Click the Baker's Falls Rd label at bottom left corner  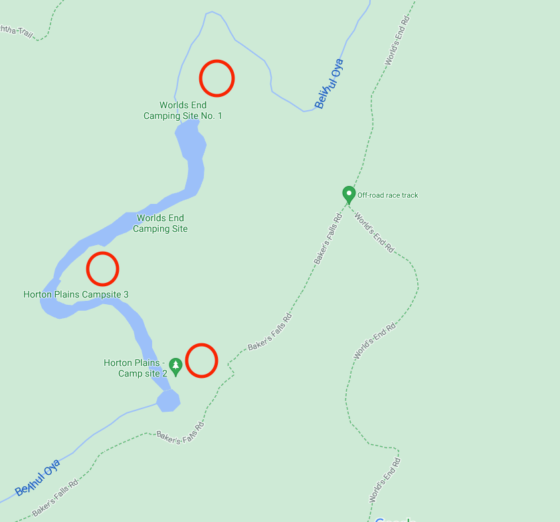pyautogui.click(x=54, y=497)
